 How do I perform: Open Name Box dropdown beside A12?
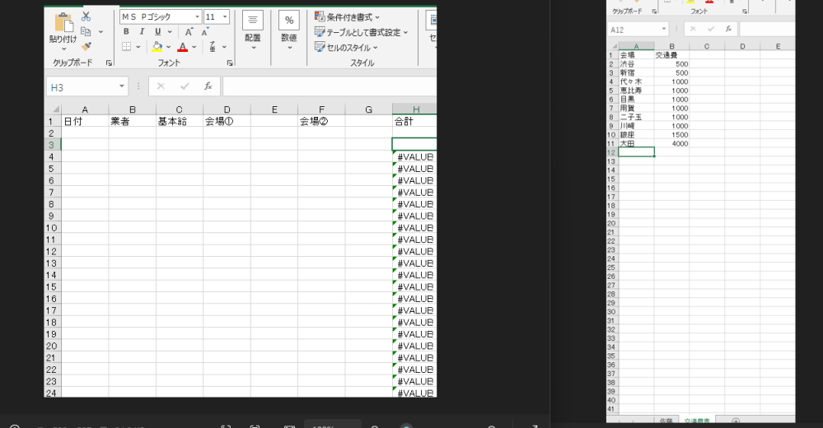click(x=663, y=30)
